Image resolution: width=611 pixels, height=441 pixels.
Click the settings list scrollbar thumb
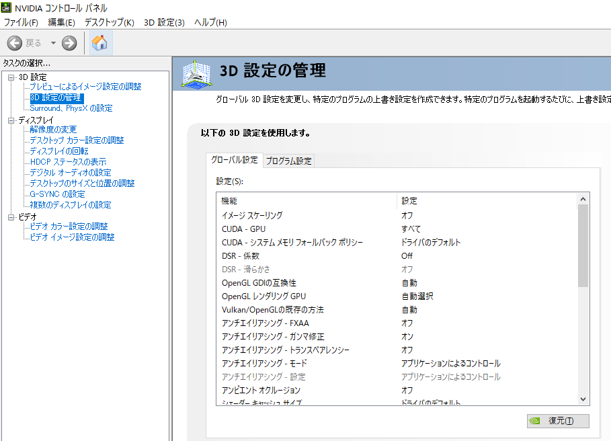[x=583, y=246]
